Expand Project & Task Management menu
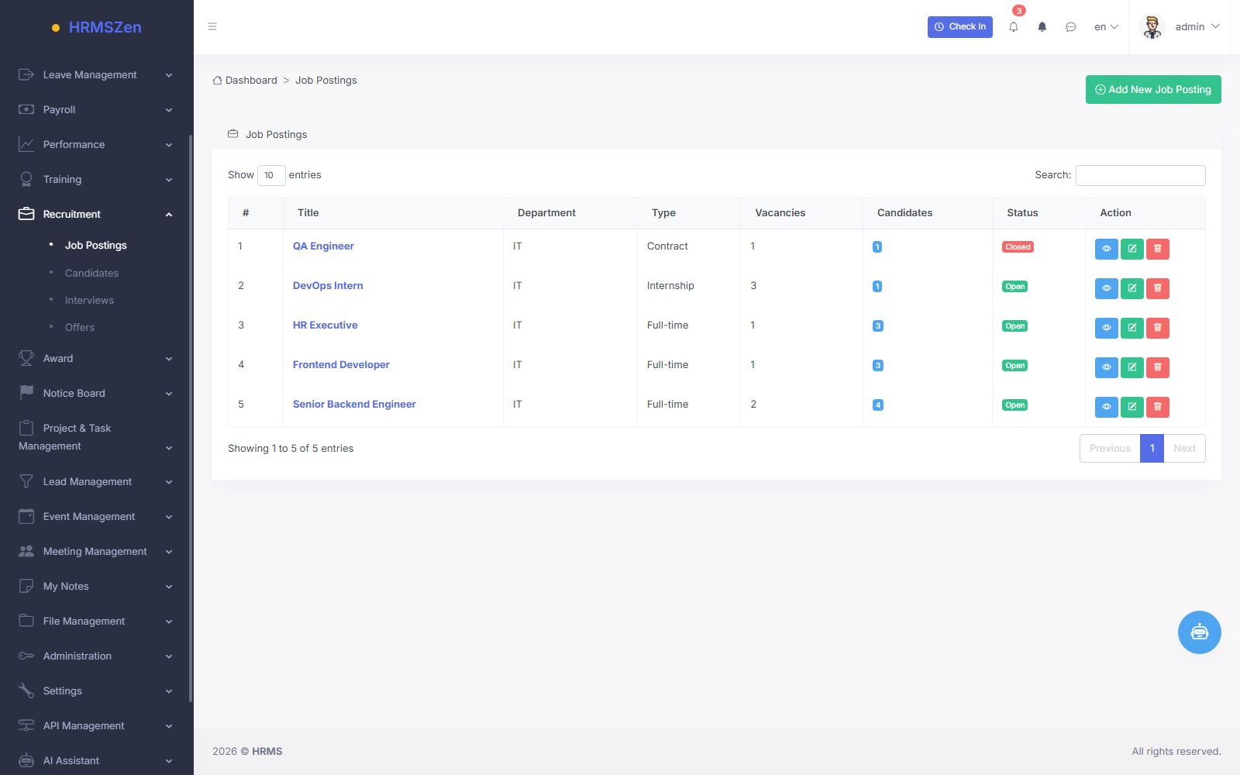 [x=97, y=437]
